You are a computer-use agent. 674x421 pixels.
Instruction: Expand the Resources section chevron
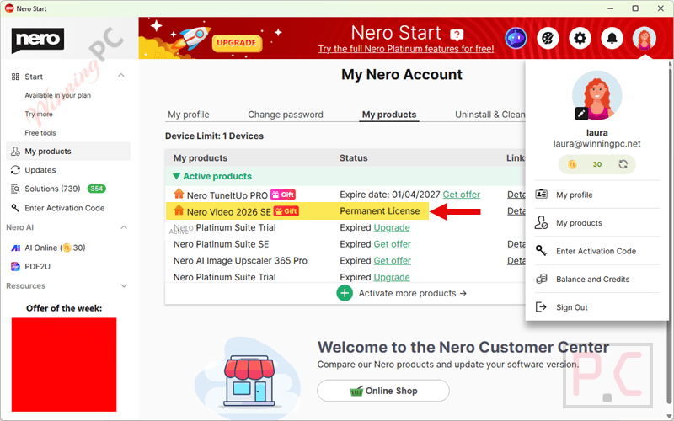coord(124,285)
